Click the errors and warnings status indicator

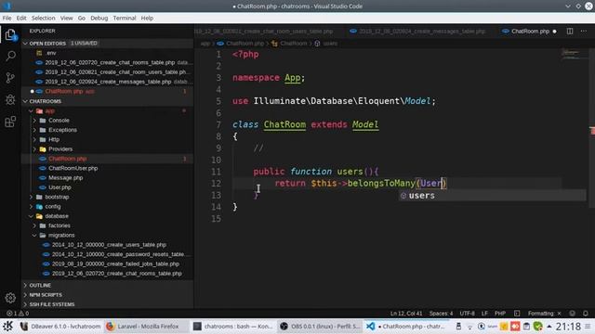(x=18, y=314)
